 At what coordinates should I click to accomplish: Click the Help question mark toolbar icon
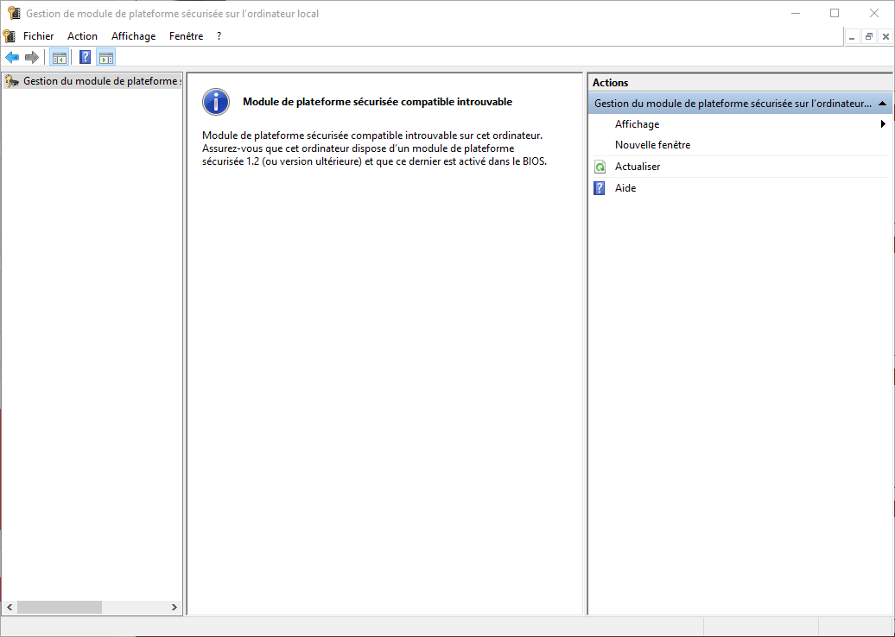tap(85, 58)
